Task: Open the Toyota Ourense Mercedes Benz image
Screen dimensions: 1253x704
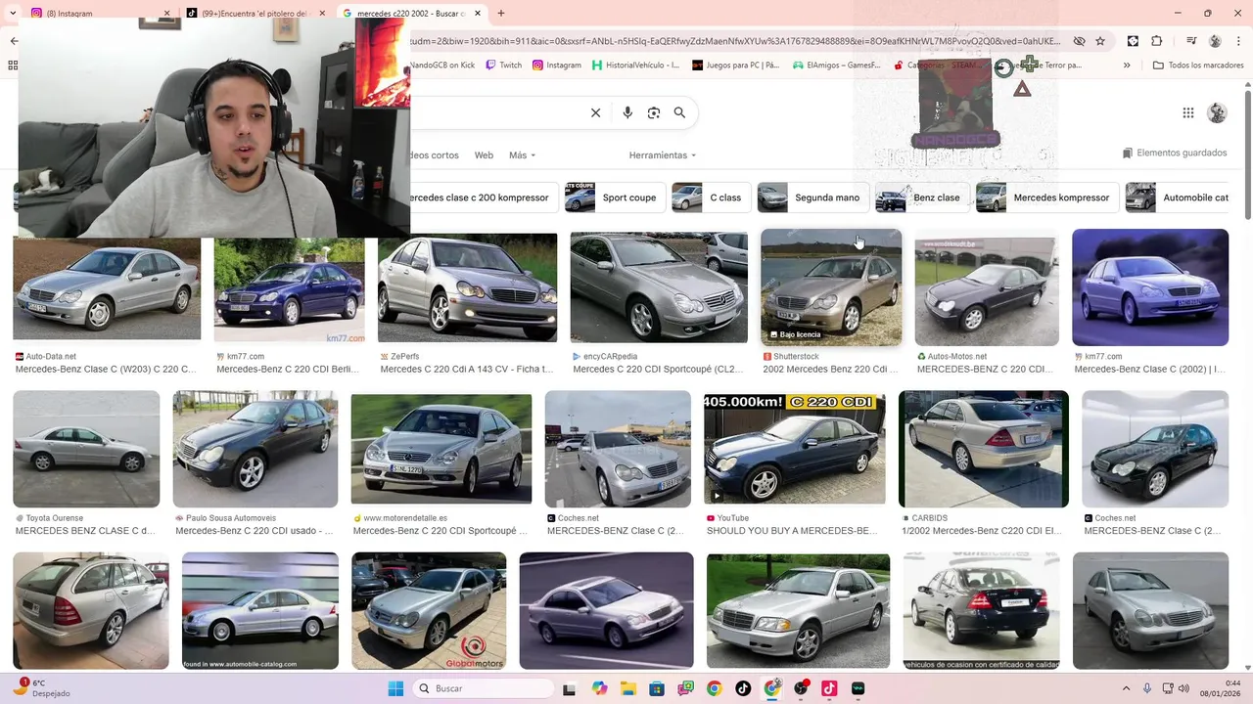Action: 86,449
